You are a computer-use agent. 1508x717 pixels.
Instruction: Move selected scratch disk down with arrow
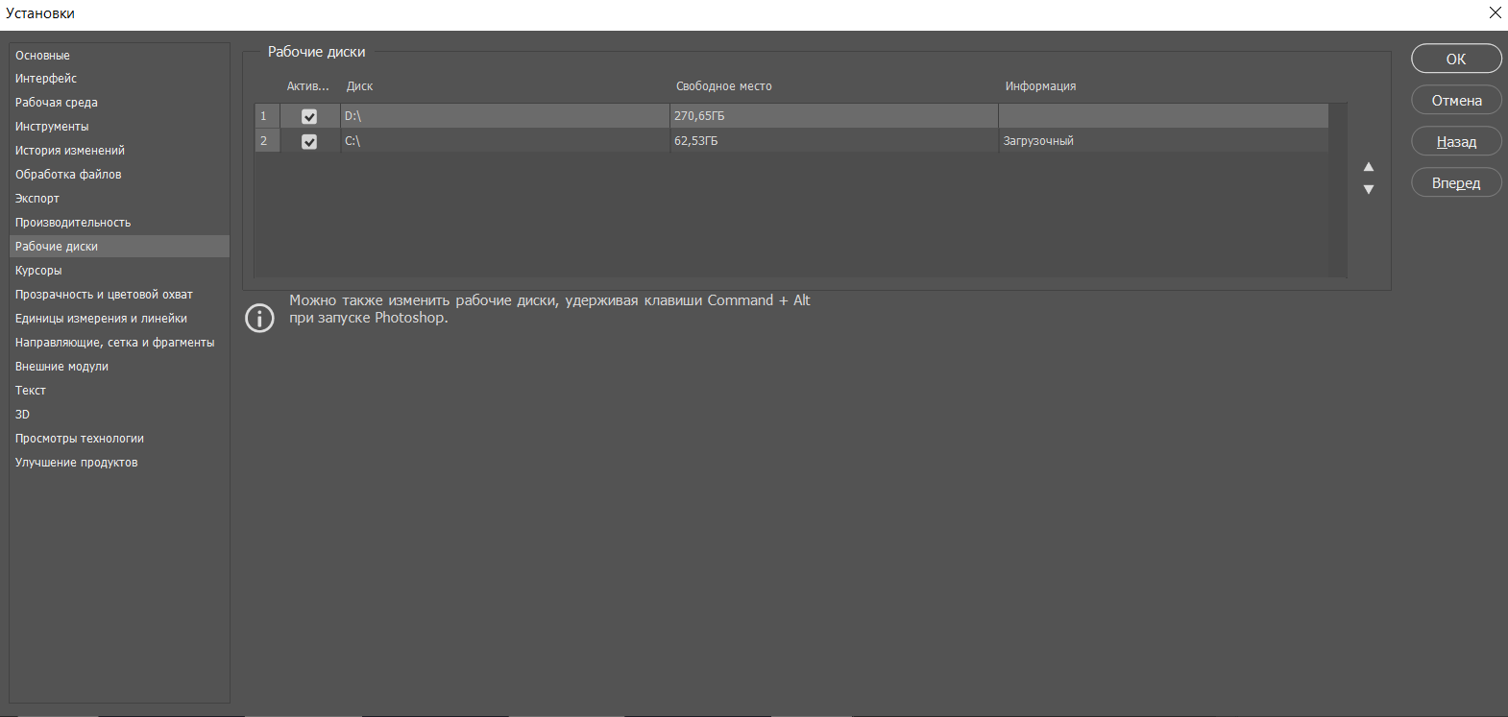[x=1369, y=189]
